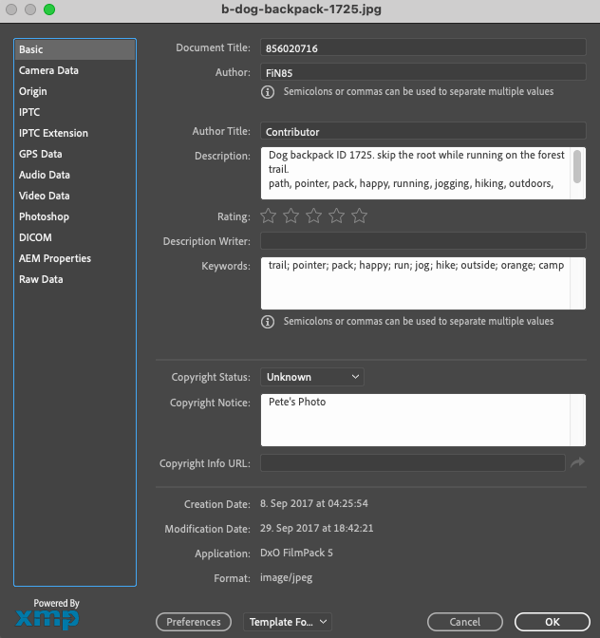Click the Preferences button
This screenshot has height=638, width=600.
point(194,622)
